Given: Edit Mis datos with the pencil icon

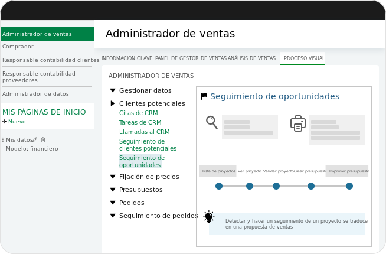Looking at the screenshot, I should pos(35,140).
